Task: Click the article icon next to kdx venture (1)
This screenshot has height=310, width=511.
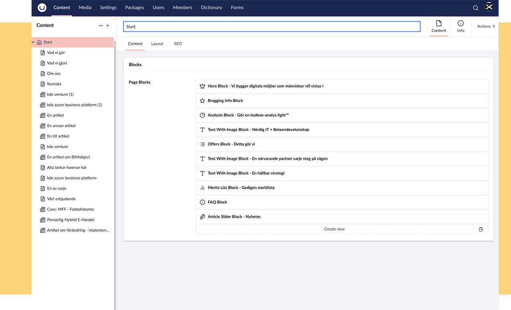Action: point(43,95)
